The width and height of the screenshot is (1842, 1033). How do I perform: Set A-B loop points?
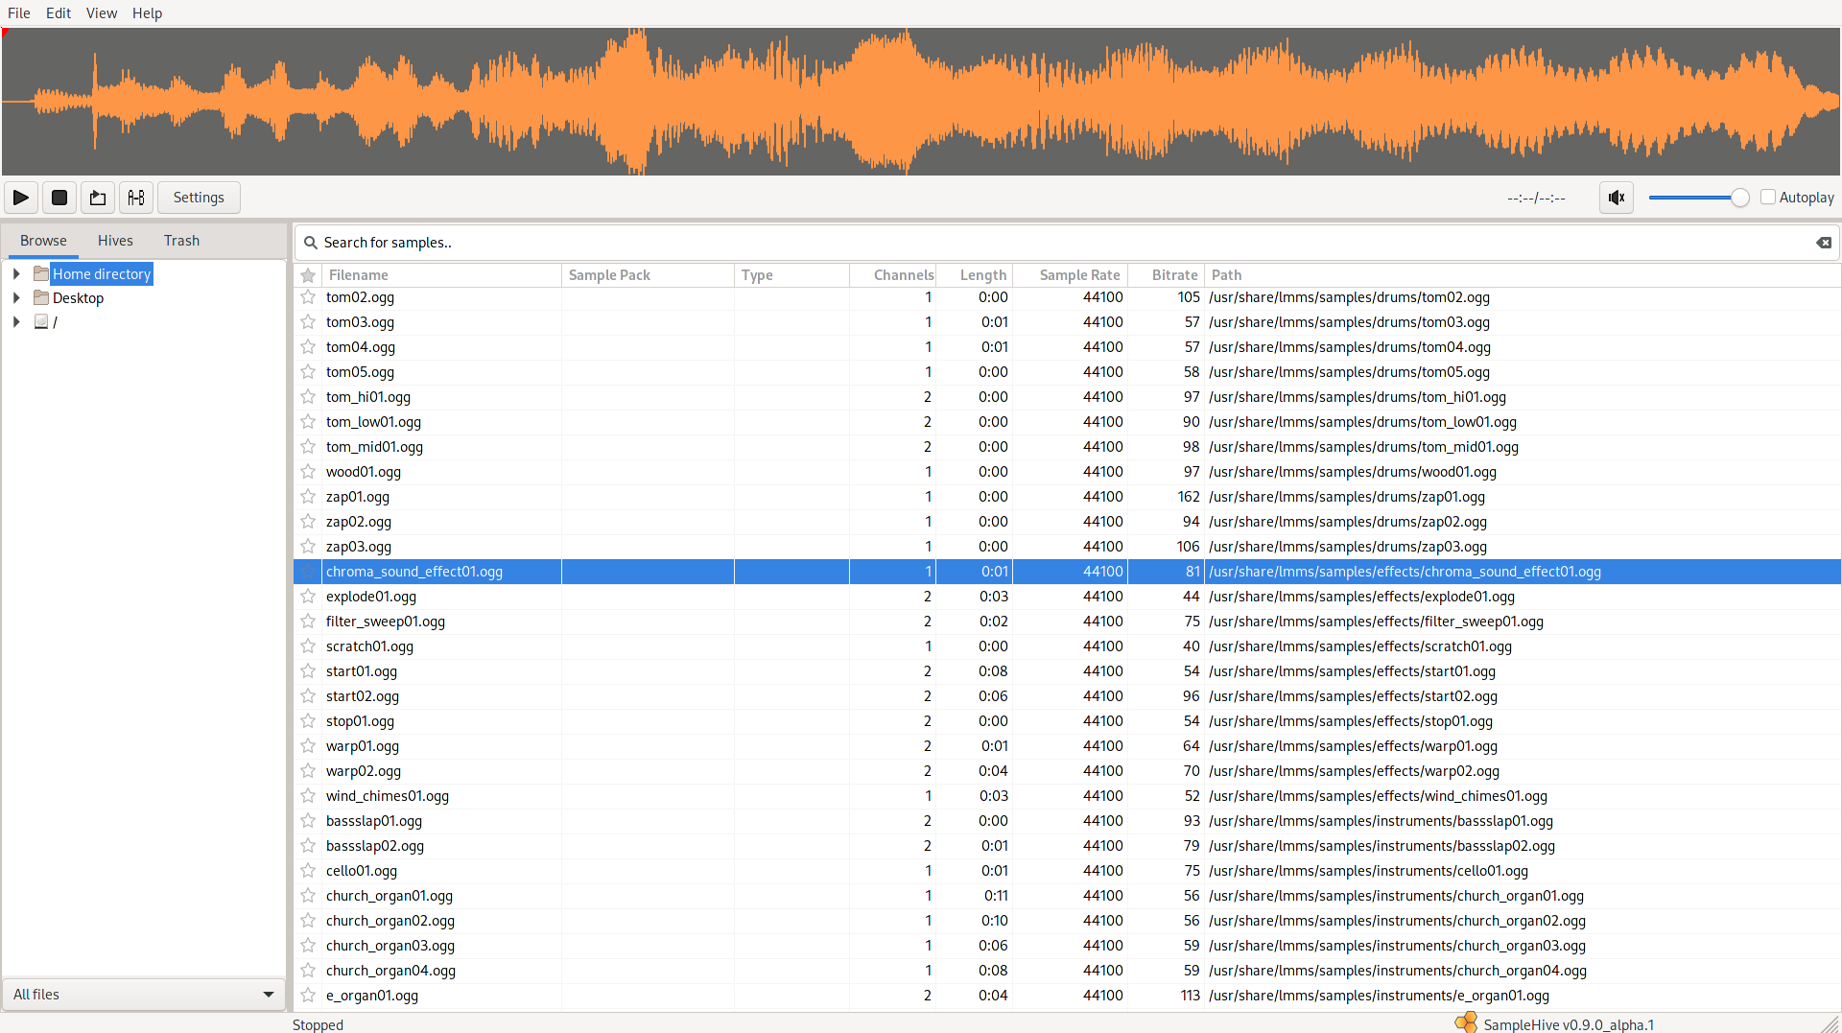click(x=136, y=197)
